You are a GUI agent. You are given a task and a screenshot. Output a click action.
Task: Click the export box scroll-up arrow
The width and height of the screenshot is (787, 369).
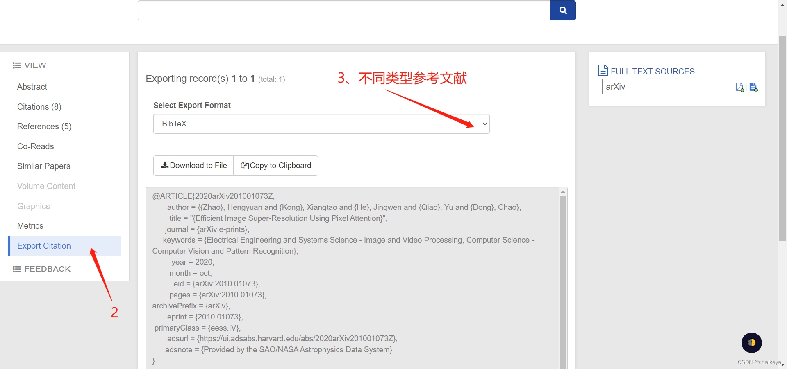563,191
